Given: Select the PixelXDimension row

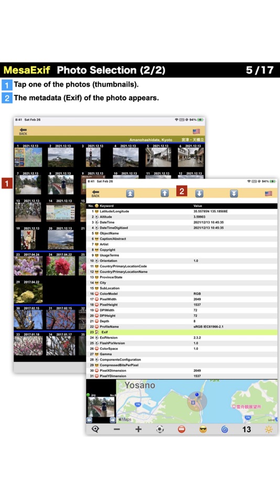Looking at the screenshot, I should (x=182, y=370).
